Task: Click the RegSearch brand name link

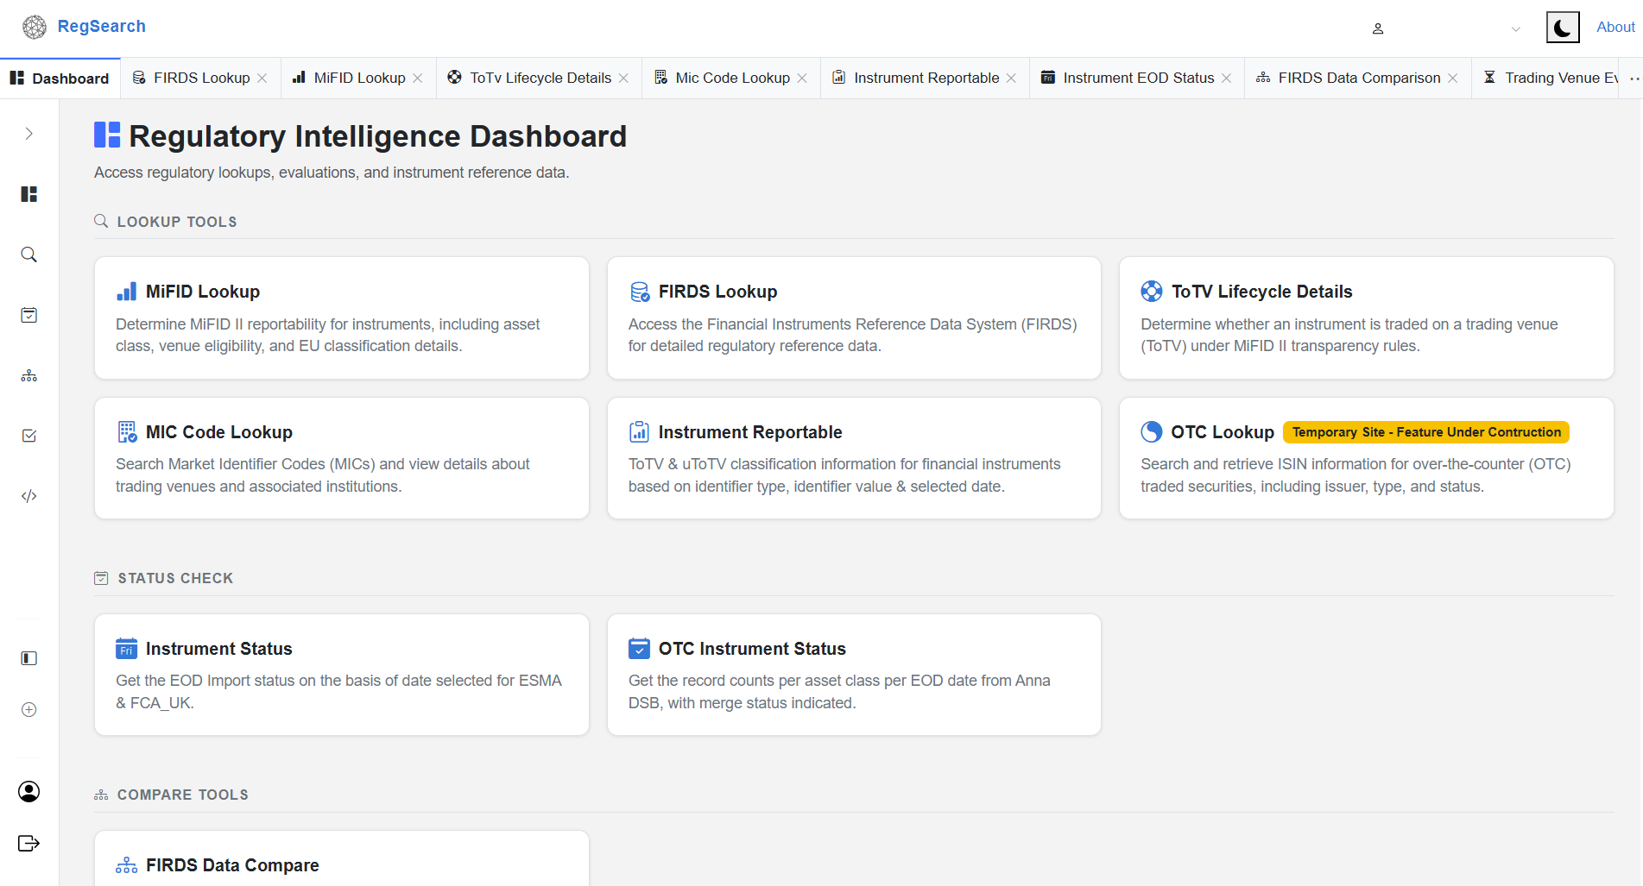Action: point(102,27)
